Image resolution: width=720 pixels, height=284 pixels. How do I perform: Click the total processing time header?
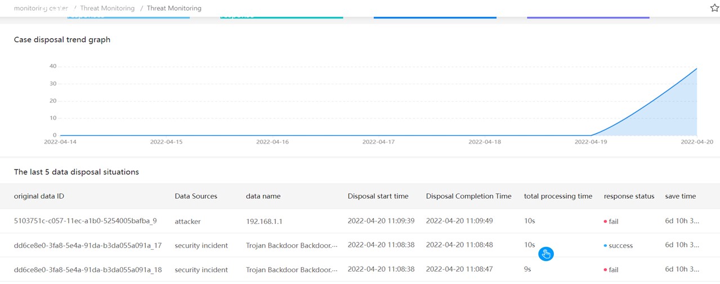tap(558, 196)
